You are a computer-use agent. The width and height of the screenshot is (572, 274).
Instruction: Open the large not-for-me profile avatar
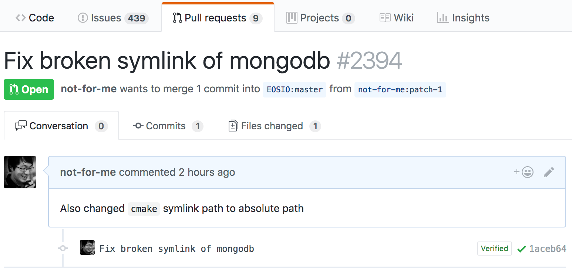20,172
